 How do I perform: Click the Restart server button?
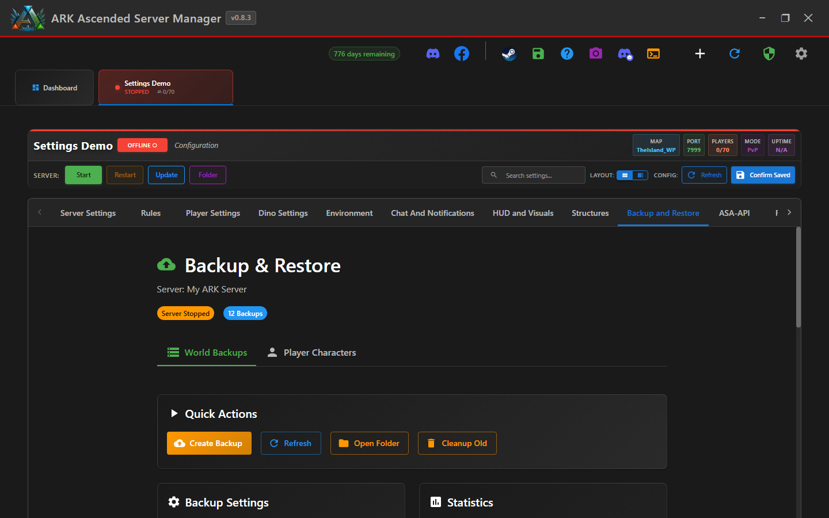click(x=125, y=175)
